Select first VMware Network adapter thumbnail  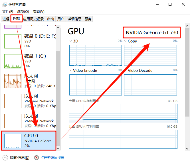[x=13, y=101]
